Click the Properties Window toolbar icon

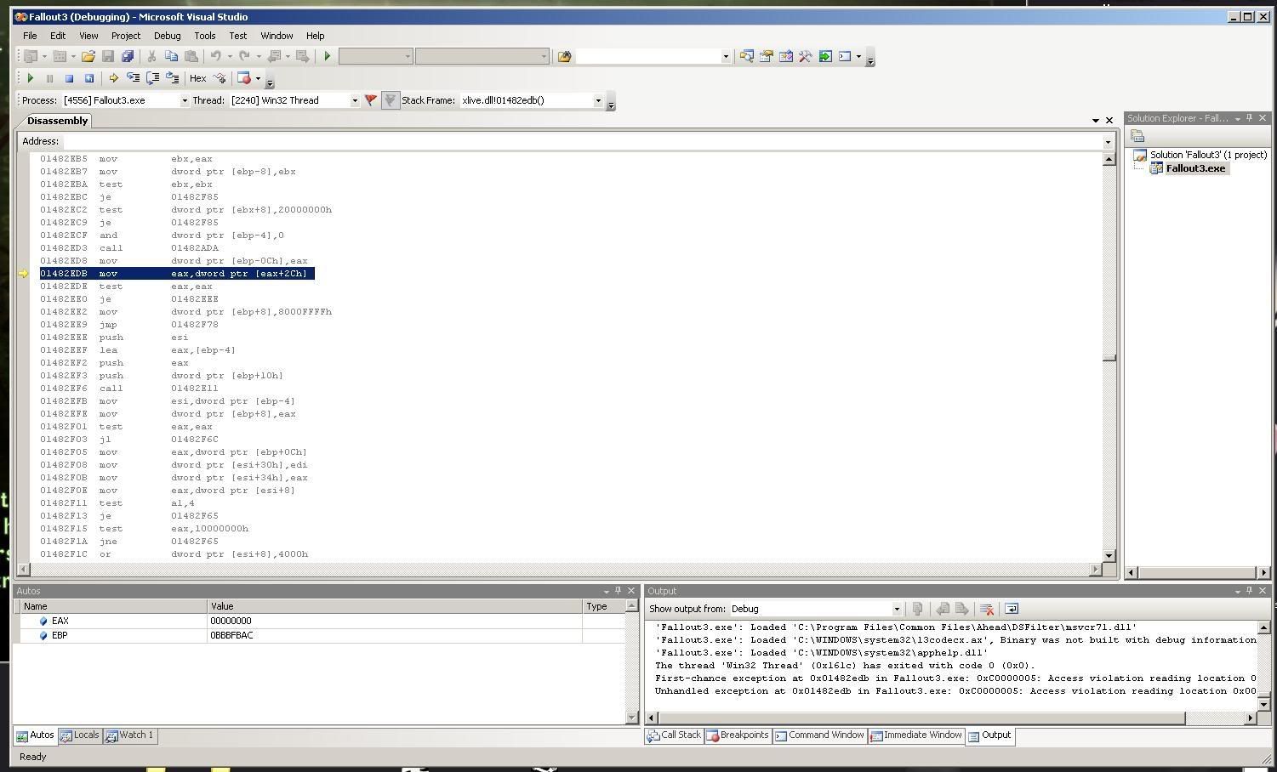(766, 56)
